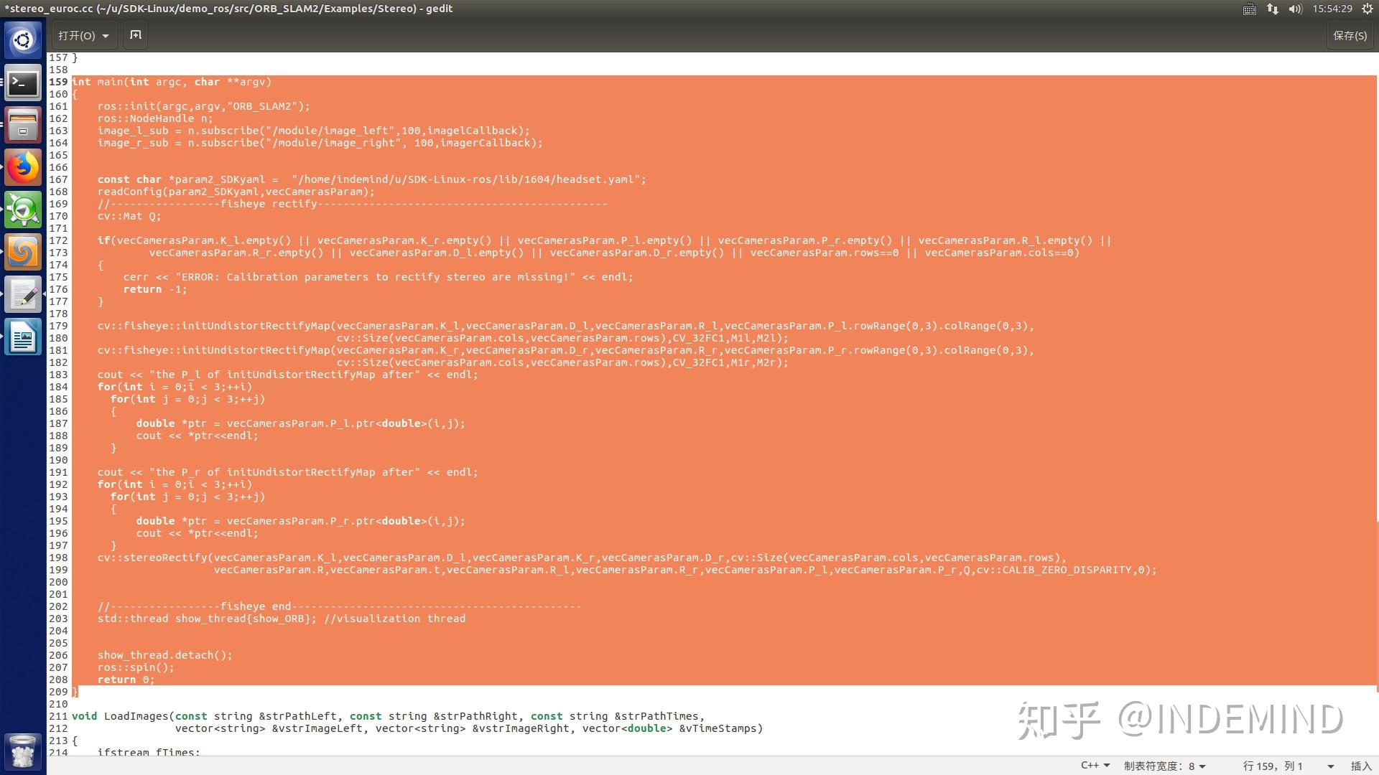Click the new document icon button

136,35
